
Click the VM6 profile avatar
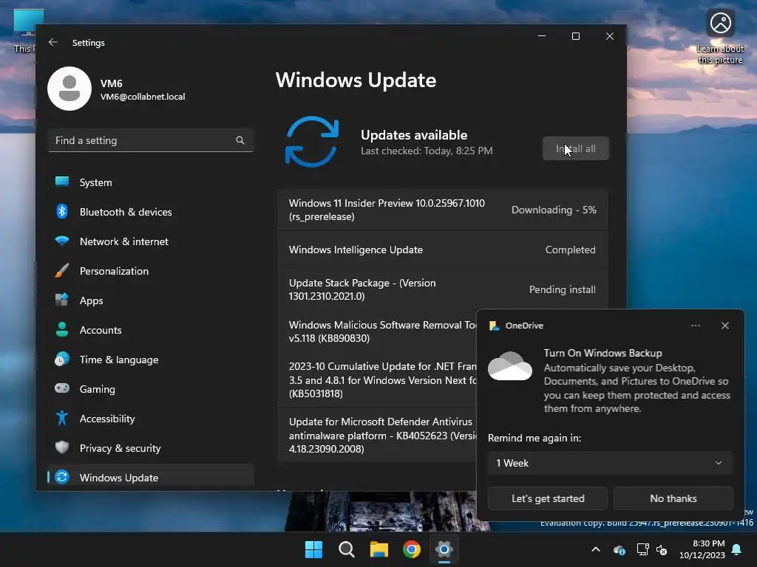click(69, 89)
